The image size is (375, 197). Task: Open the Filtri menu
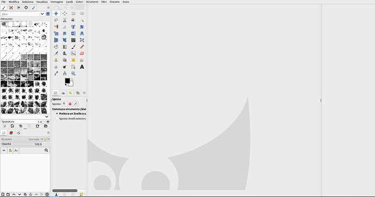pyautogui.click(x=104, y=2)
